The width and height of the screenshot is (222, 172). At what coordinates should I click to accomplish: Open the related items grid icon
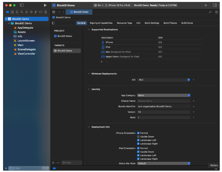point(54,12)
